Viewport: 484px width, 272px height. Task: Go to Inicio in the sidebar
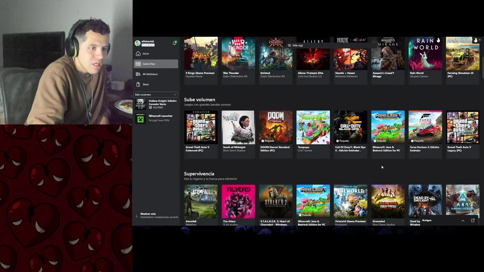(155, 54)
